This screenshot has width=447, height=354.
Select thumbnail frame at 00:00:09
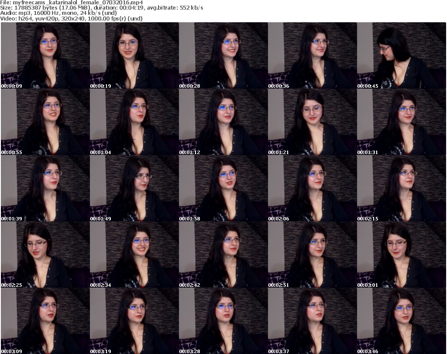coord(45,55)
